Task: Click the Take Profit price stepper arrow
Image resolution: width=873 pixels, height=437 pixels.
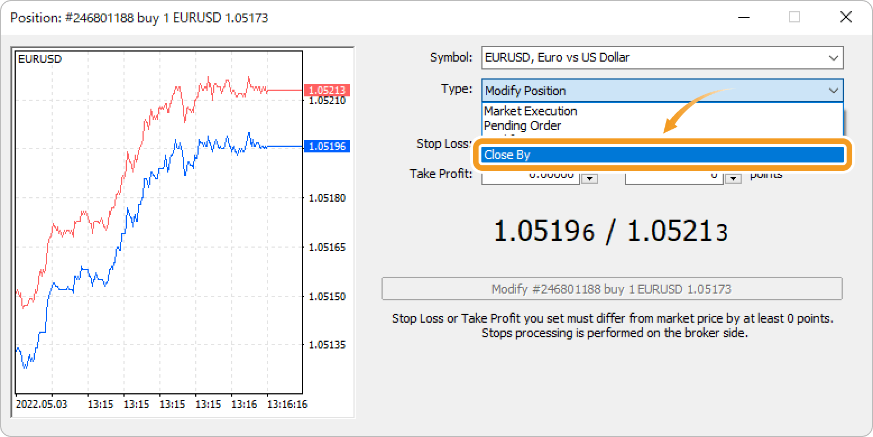Action: pos(590,178)
